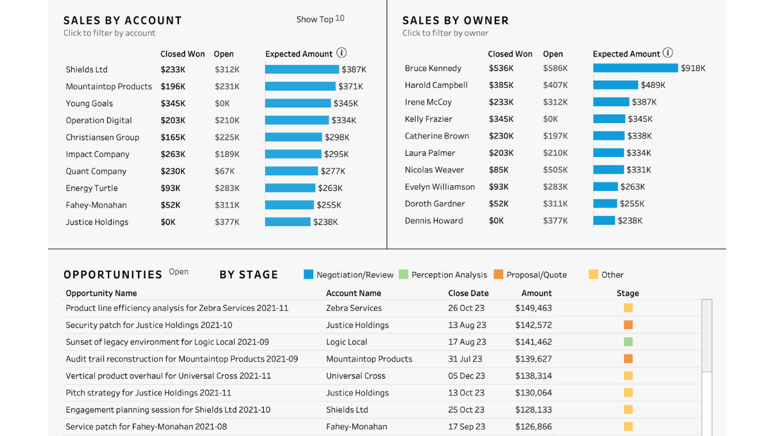This screenshot has width=770, height=436.
Task: Click green stage square for Logic Local row
Action: pyautogui.click(x=628, y=342)
